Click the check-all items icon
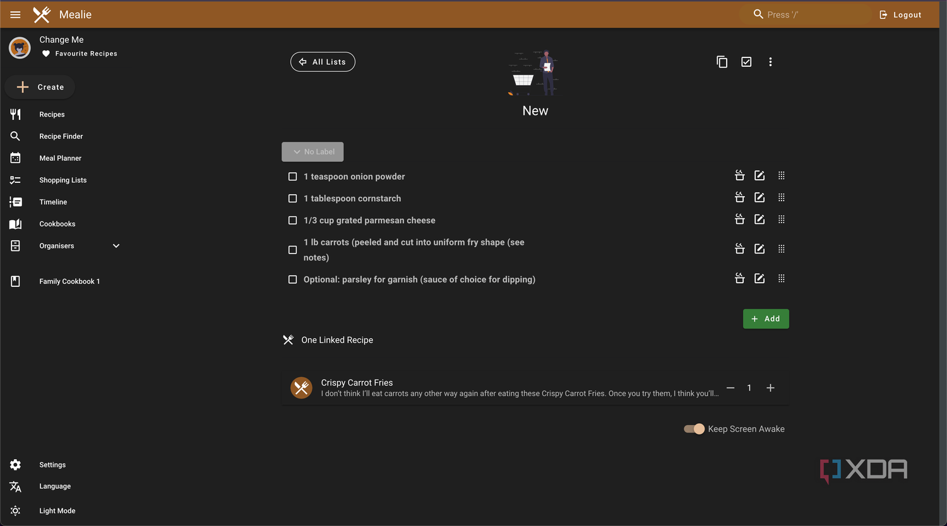Image resolution: width=947 pixels, height=526 pixels. click(x=746, y=62)
